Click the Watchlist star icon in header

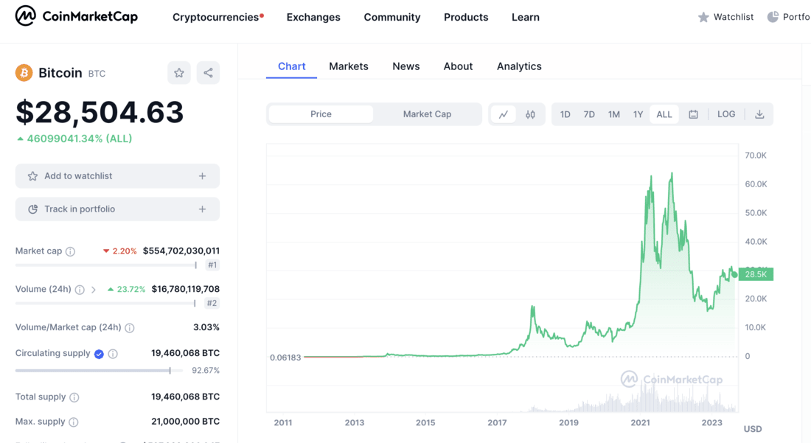pyautogui.click(x=703, y=17)
